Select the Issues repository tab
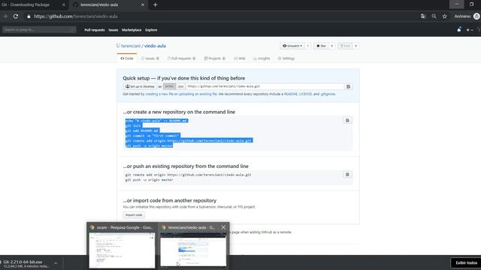 pos(150,58)
